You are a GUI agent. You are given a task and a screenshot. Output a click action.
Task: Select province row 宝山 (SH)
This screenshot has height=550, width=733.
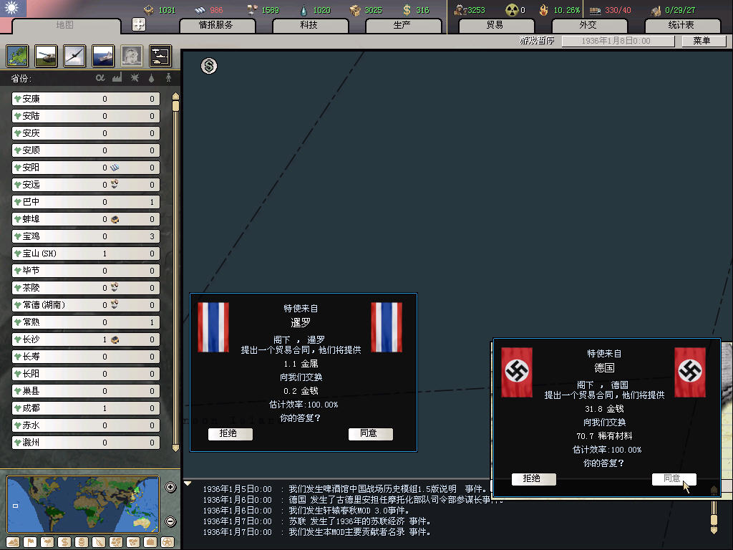click(86, 254)
